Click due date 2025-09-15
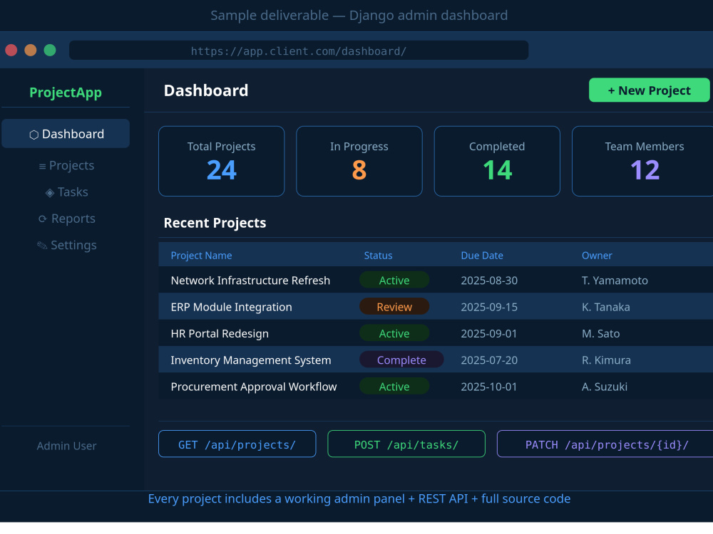The height and width of the screenshot is (534, 713). pyautogui.click(x=489, y=307)
